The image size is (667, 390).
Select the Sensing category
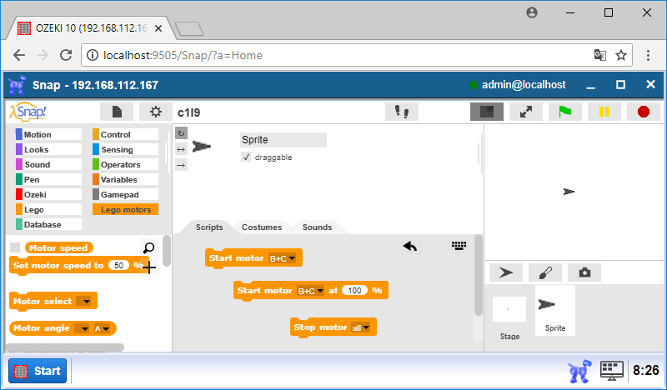(x=125, y=149)
